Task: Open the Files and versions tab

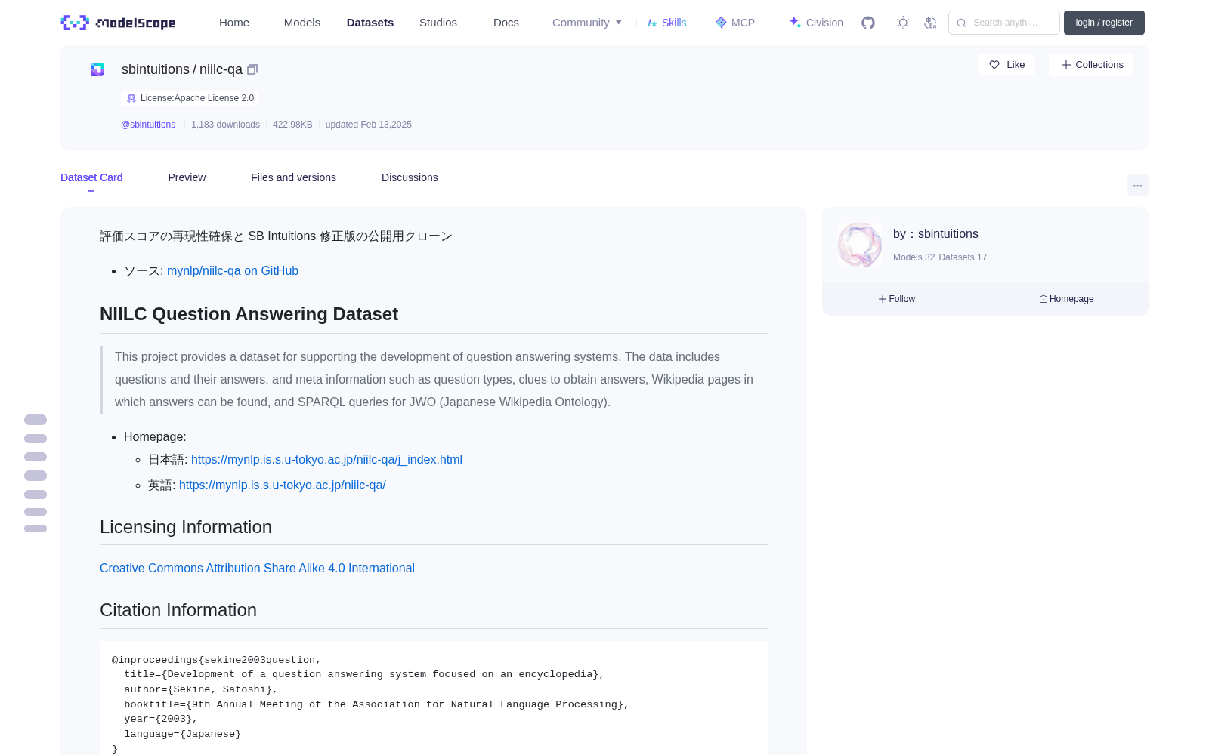Action: pos(293,177)
